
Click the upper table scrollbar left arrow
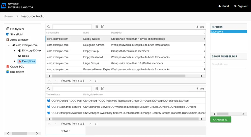coord(49,76)
